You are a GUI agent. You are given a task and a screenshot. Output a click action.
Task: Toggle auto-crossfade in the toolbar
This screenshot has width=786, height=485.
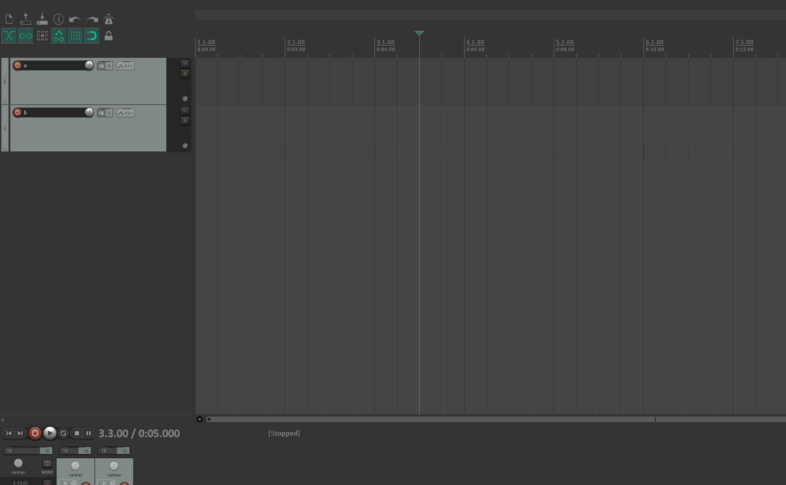click(9, 35)
